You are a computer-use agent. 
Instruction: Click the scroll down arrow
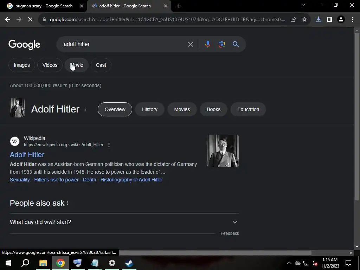click(357, 247)
